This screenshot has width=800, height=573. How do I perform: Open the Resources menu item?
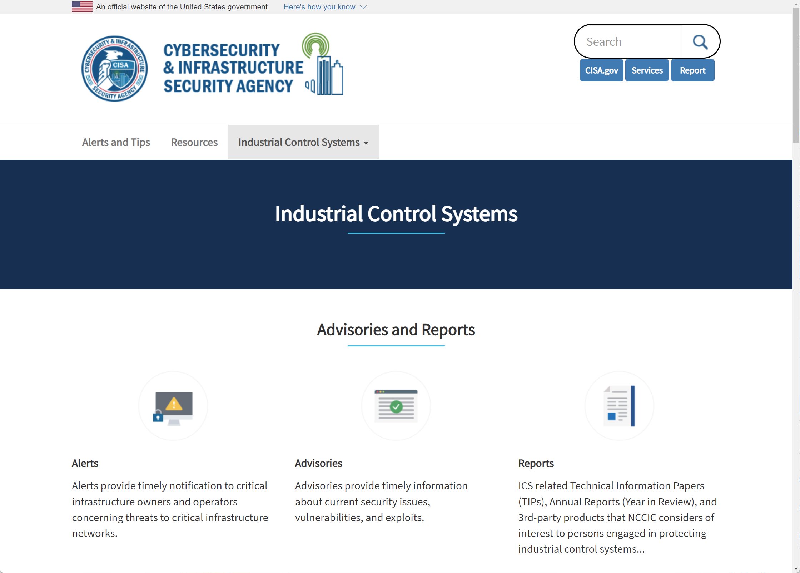coord(194,142)
